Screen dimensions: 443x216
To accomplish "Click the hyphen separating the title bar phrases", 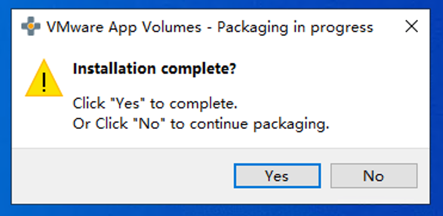I will (x=210, y=29).
